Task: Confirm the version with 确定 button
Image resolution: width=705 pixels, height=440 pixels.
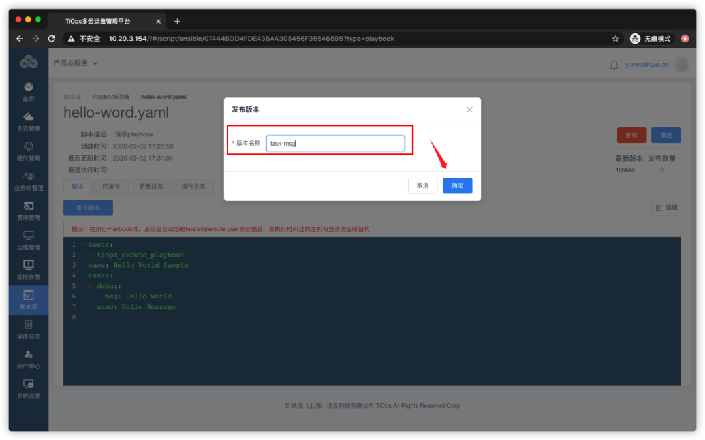Action: [457, 185]
